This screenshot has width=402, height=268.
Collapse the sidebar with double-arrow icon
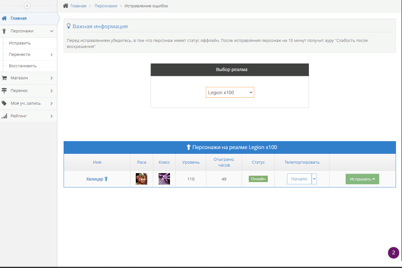pyautogui.click(x=27, y=6)
